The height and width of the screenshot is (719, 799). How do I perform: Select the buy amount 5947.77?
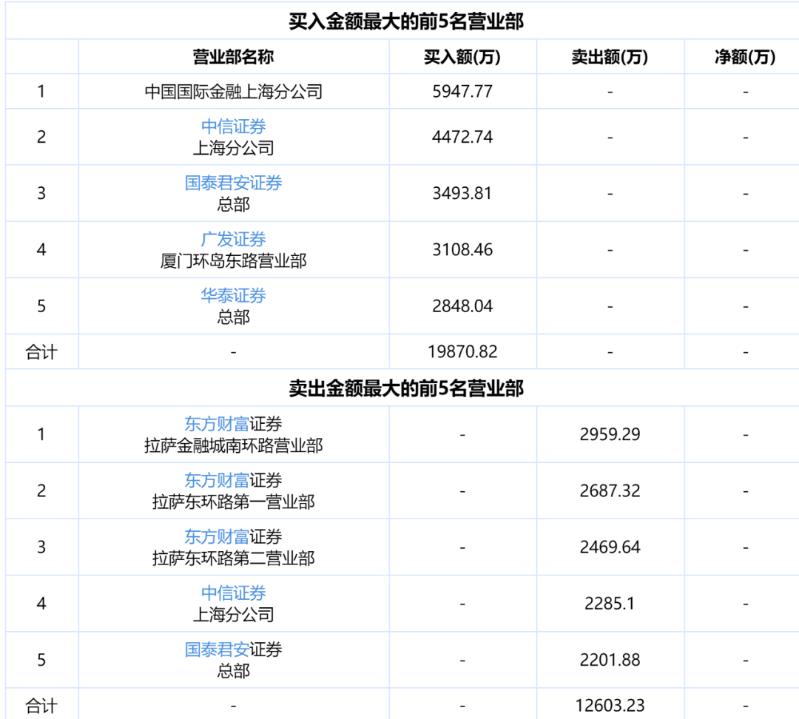click(x=462, y=92)
